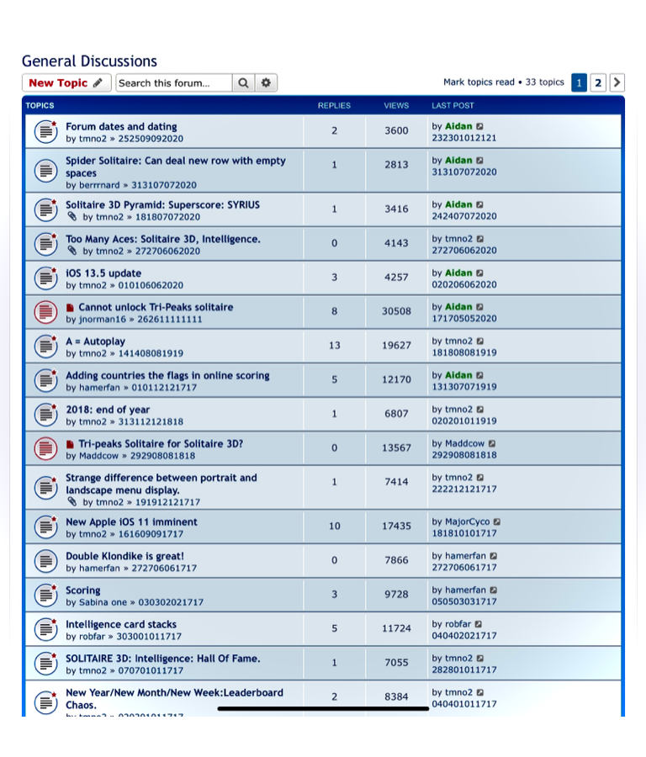View latest post icon in Adding countries row
Image resolution: width=646 pixels, height=757 pixels.
(479, 375)
